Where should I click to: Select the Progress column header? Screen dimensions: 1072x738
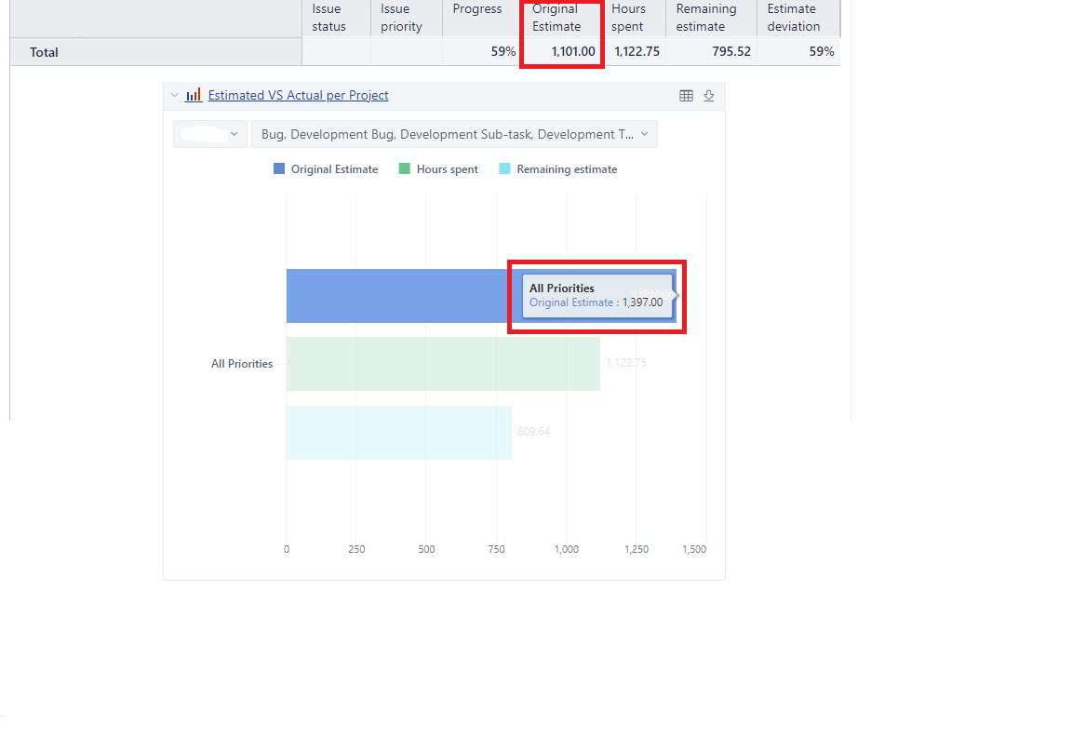click(482, 18)
